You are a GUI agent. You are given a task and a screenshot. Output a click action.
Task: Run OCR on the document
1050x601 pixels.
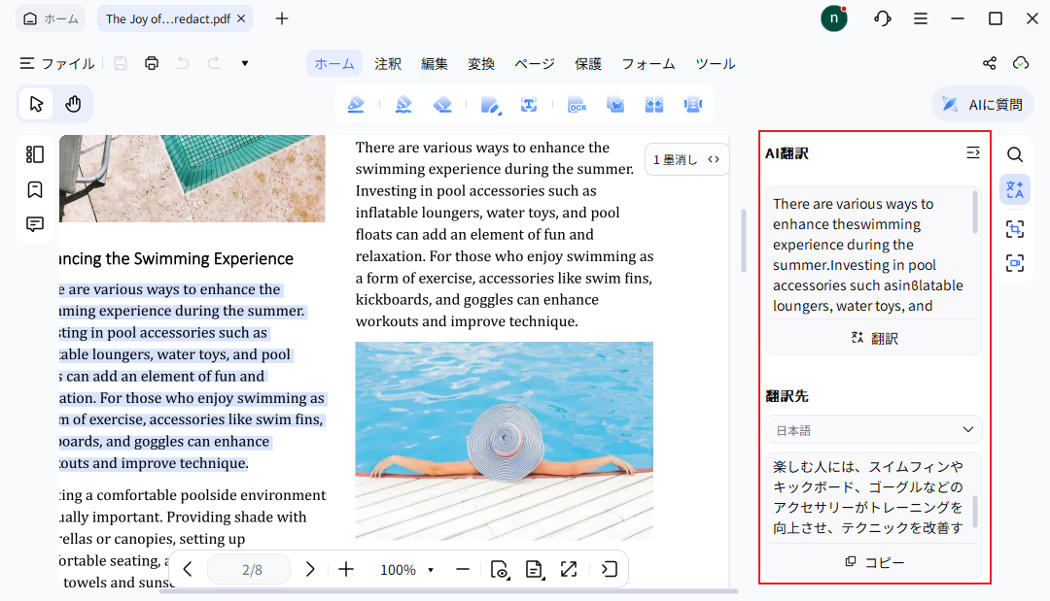577,104
